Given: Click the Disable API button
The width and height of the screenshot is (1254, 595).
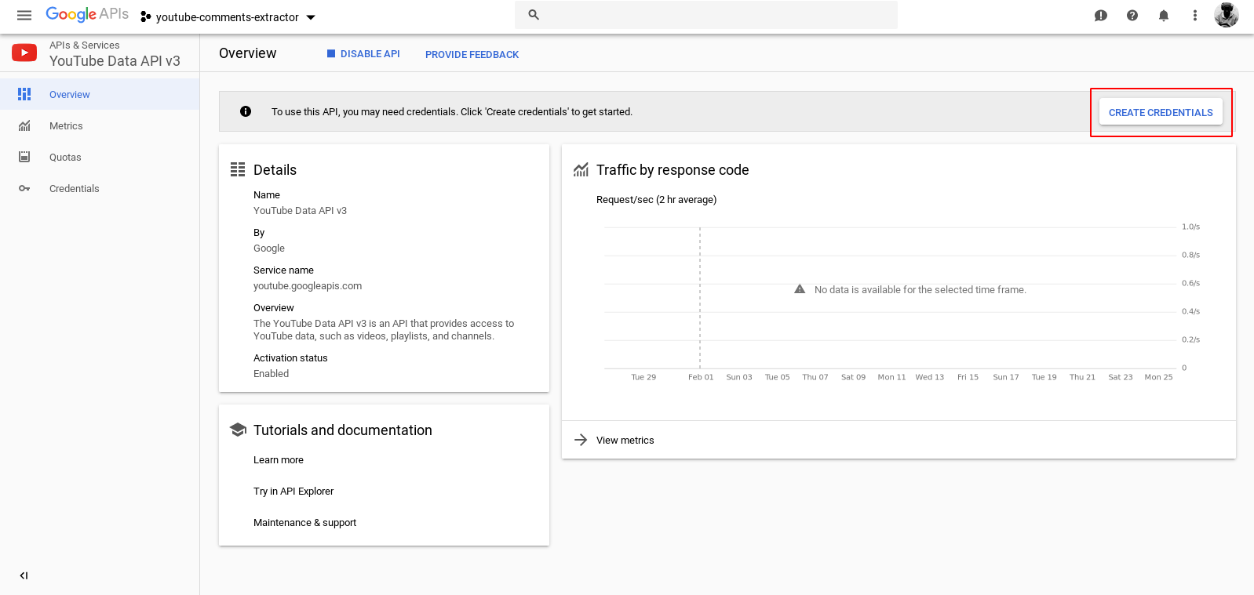Looking at the screenshot, I should [x=363, y=54].
